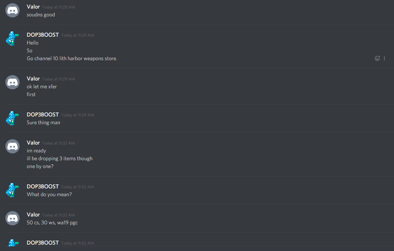Click DOP3BOOST username above 'What do you mean?'

coord(43,187)
